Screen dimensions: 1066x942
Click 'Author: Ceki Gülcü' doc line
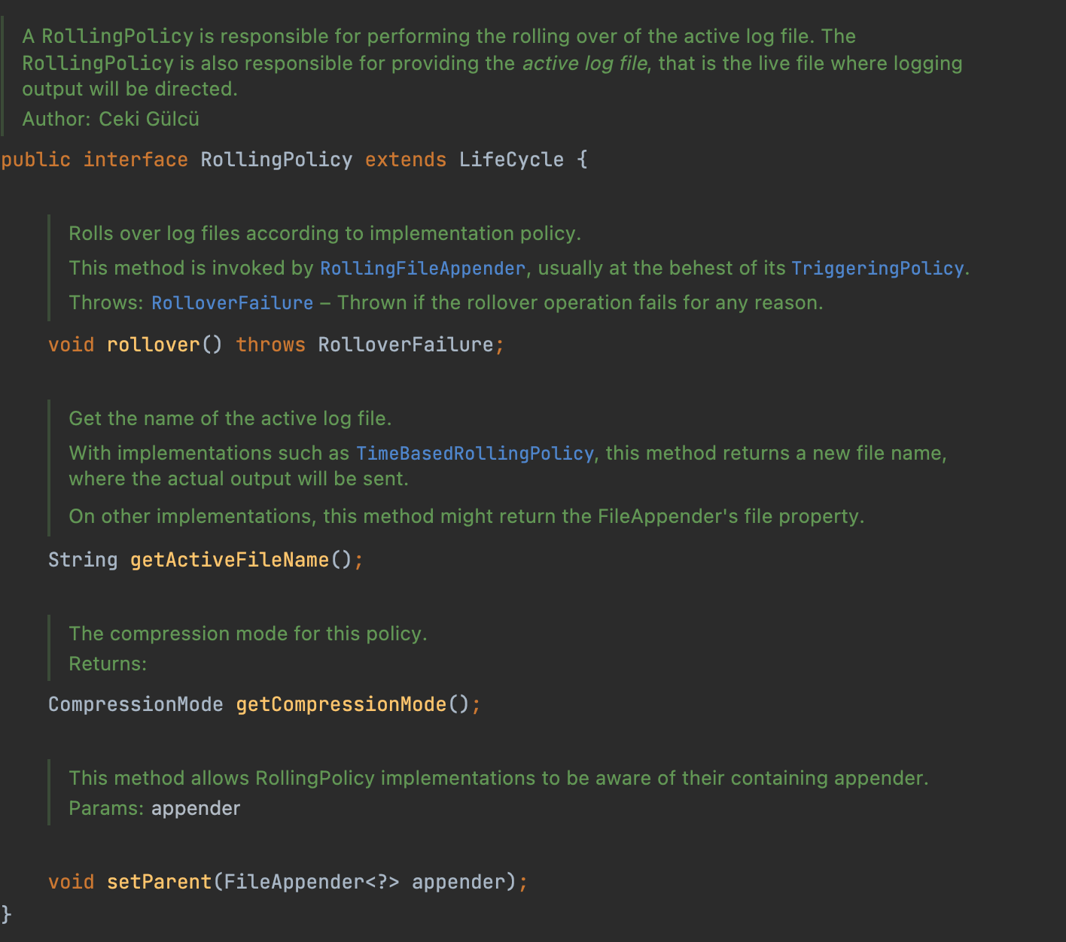tap(111, 119)
